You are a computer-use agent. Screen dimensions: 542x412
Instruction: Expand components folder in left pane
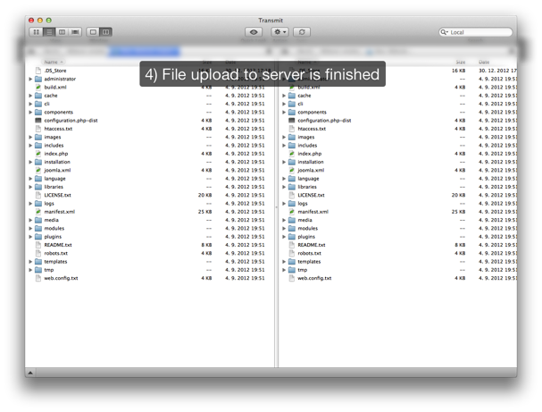click(30, 112)
